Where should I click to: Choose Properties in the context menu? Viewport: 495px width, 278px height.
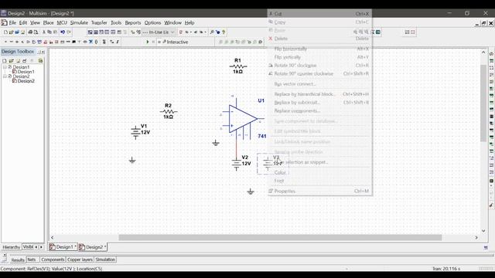[x=319, y=191]
